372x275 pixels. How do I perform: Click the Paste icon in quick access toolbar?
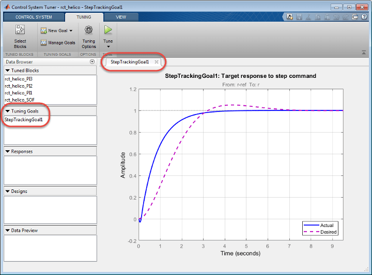[x=327, y=17]
